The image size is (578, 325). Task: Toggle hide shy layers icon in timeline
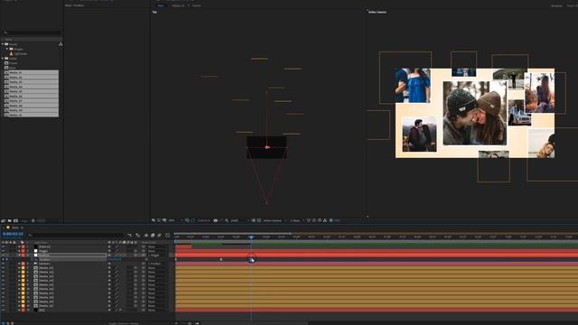point(146,235)
